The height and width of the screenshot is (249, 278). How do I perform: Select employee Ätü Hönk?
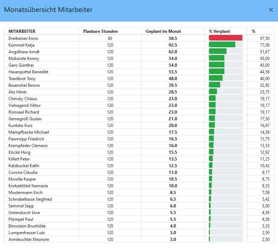(x=17, y=92)
